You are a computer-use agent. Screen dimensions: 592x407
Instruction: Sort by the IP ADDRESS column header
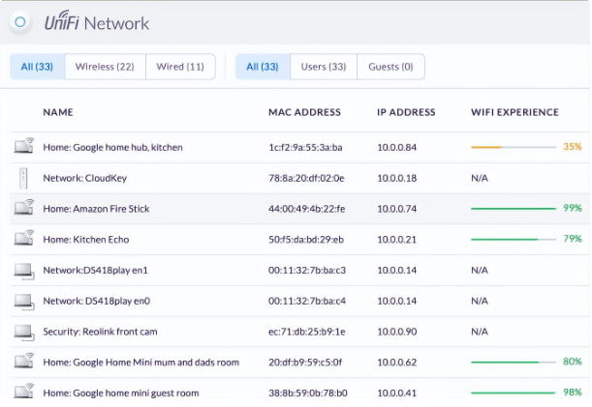click(x=406, y=112)
